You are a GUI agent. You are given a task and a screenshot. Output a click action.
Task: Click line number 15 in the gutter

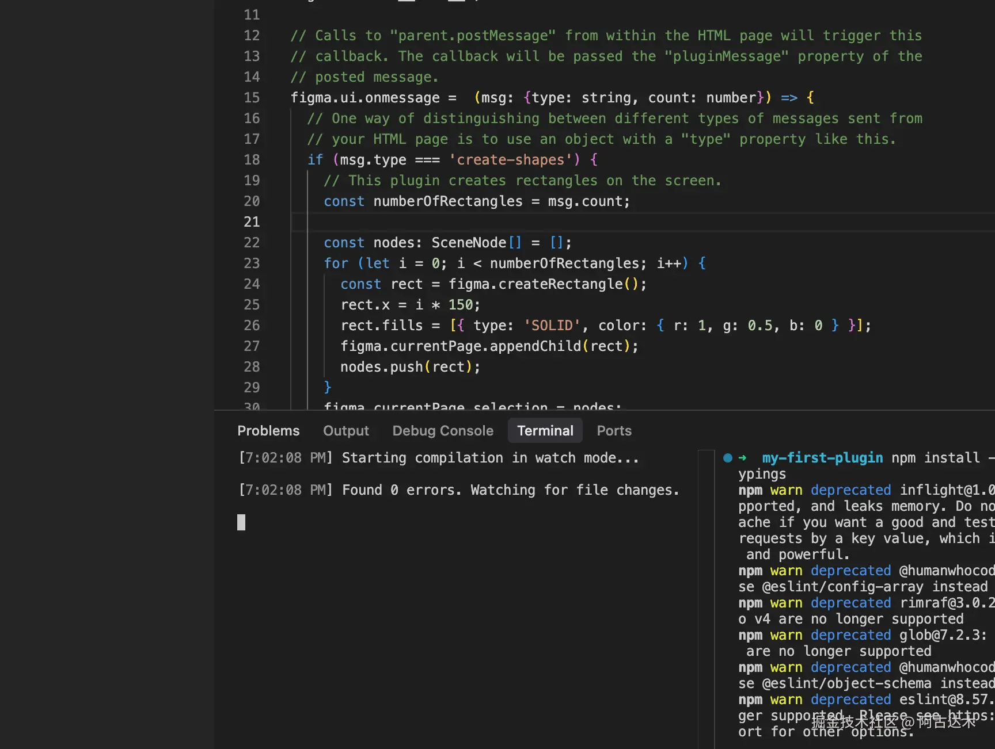[x=252, y=98]
